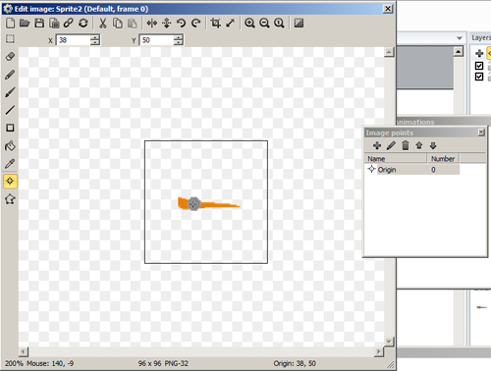The height and width of the screenshot is (371, 491).
Task: Click the Crop image toolbar icon
Action: tap(215, 23)
